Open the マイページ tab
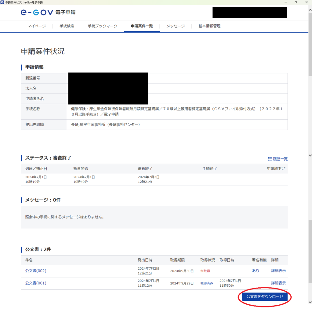This screenshot has height=312, width=312. tap(37, 26)
